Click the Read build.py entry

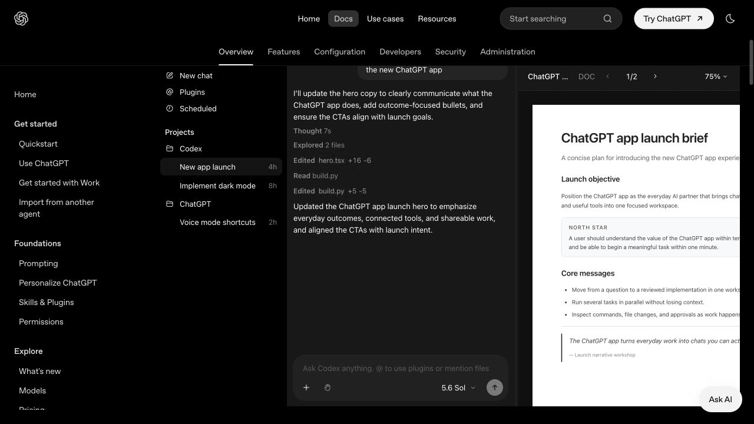(316, 175)
